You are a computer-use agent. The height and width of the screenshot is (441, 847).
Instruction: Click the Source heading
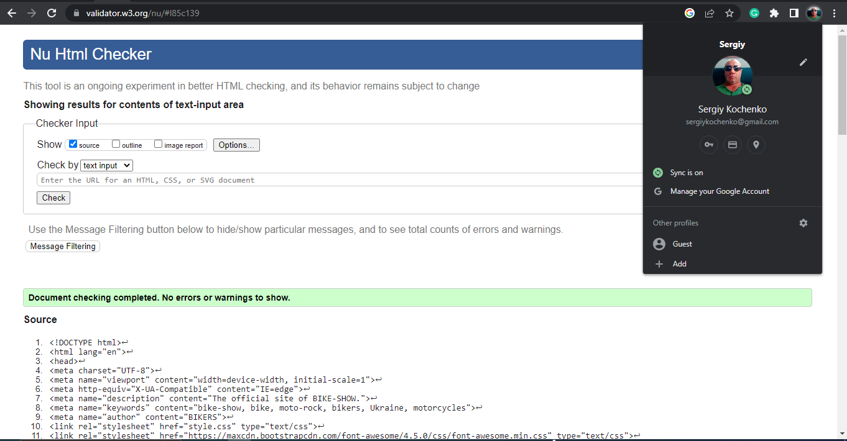(x=40, y=319)
